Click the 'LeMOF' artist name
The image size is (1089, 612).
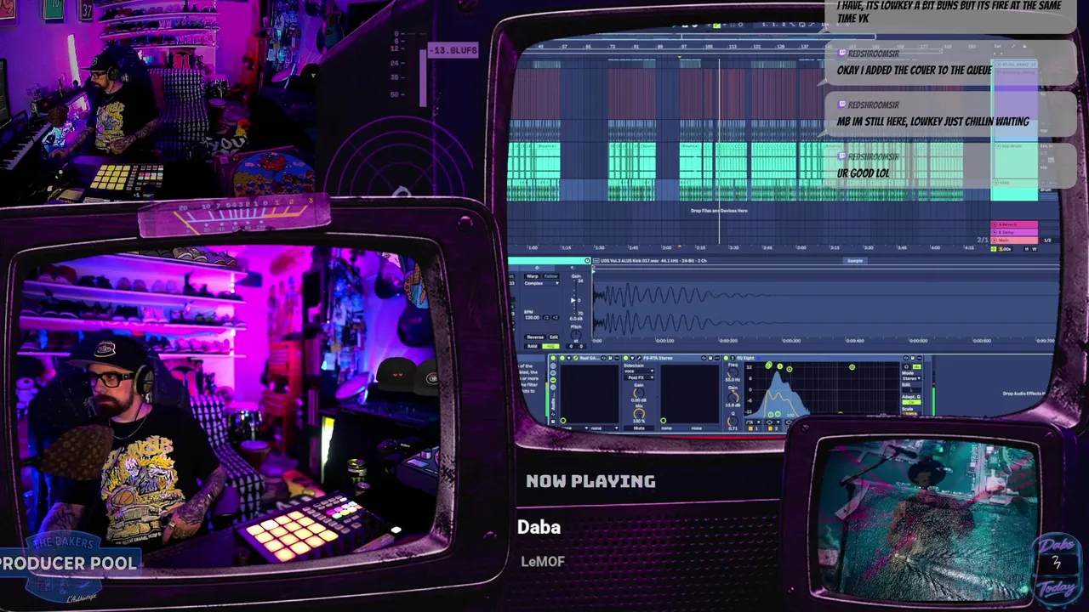click(543, 561)
